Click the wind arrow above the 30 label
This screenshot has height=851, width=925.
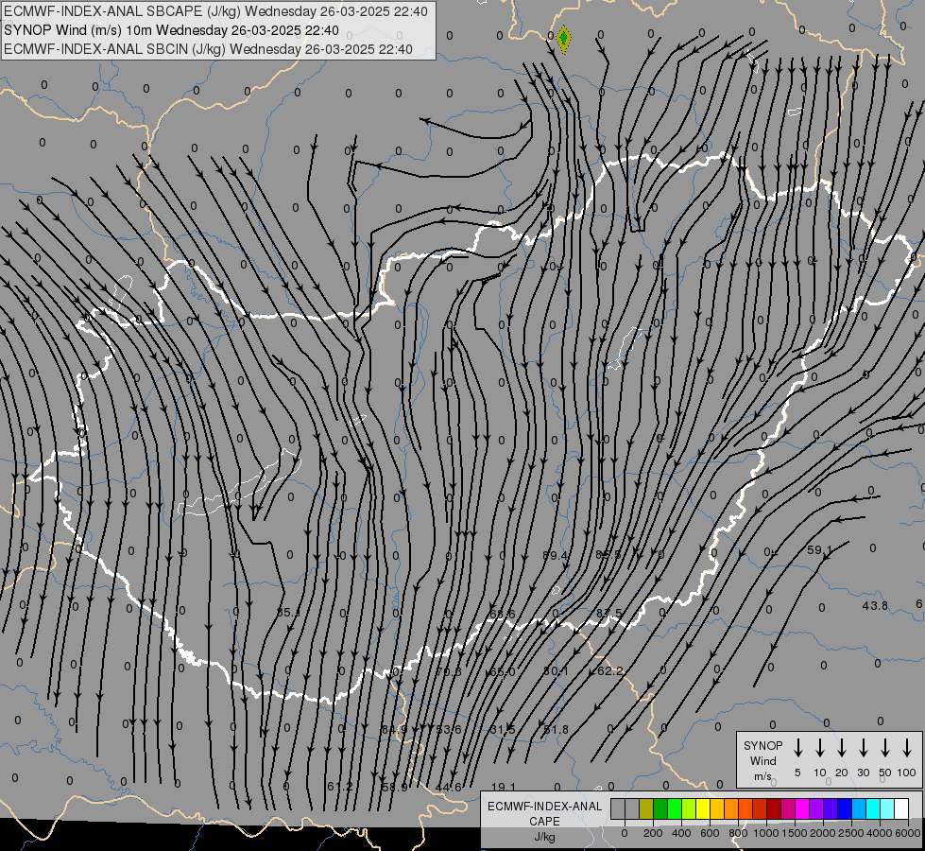(863, 748)
